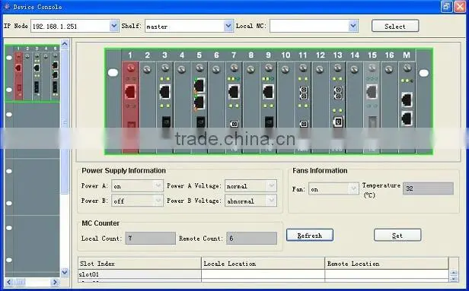Click the empty slot 8 card

click(251, 107)
